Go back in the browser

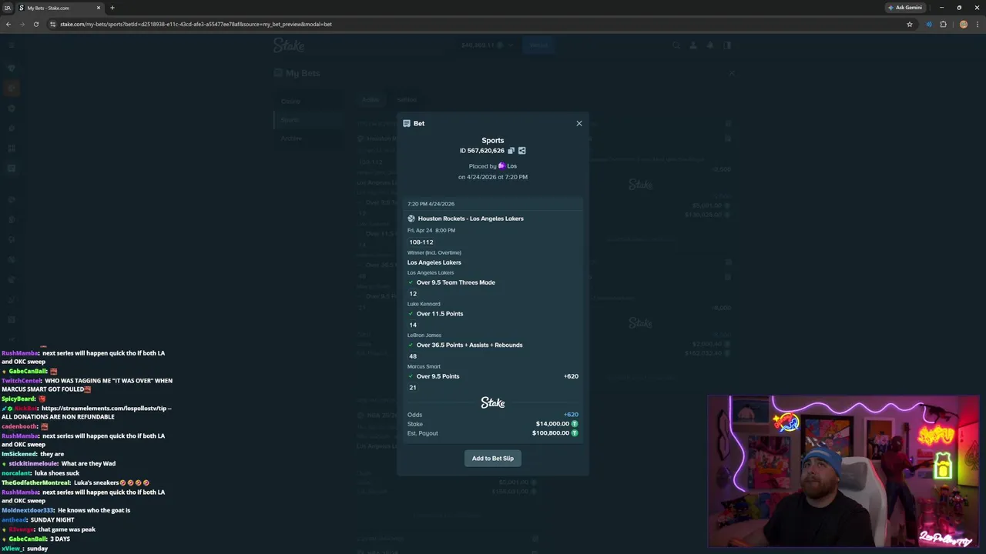(x=8, y=24)
